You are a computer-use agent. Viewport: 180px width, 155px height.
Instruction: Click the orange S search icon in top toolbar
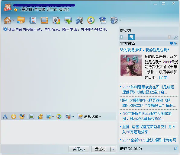pos(91,20)
